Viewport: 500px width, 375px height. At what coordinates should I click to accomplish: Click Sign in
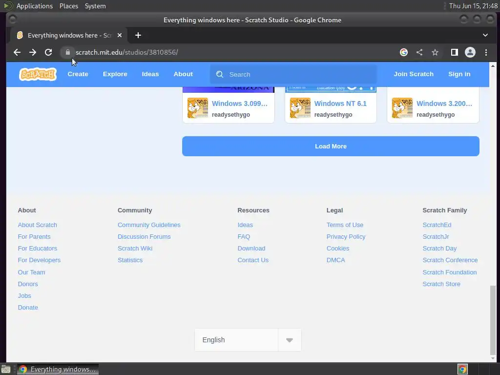click(459, 74)
